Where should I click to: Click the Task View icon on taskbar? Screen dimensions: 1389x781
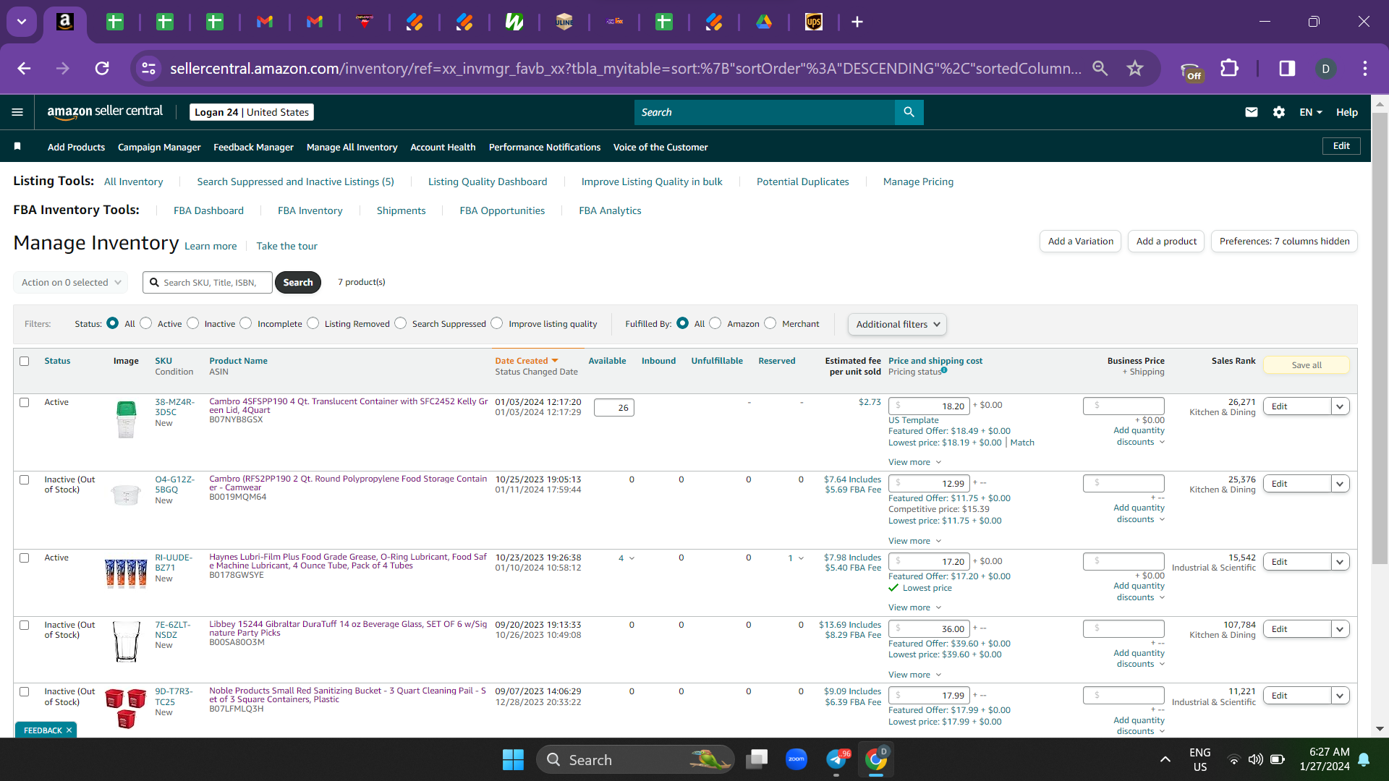click(x=757, y=759)
